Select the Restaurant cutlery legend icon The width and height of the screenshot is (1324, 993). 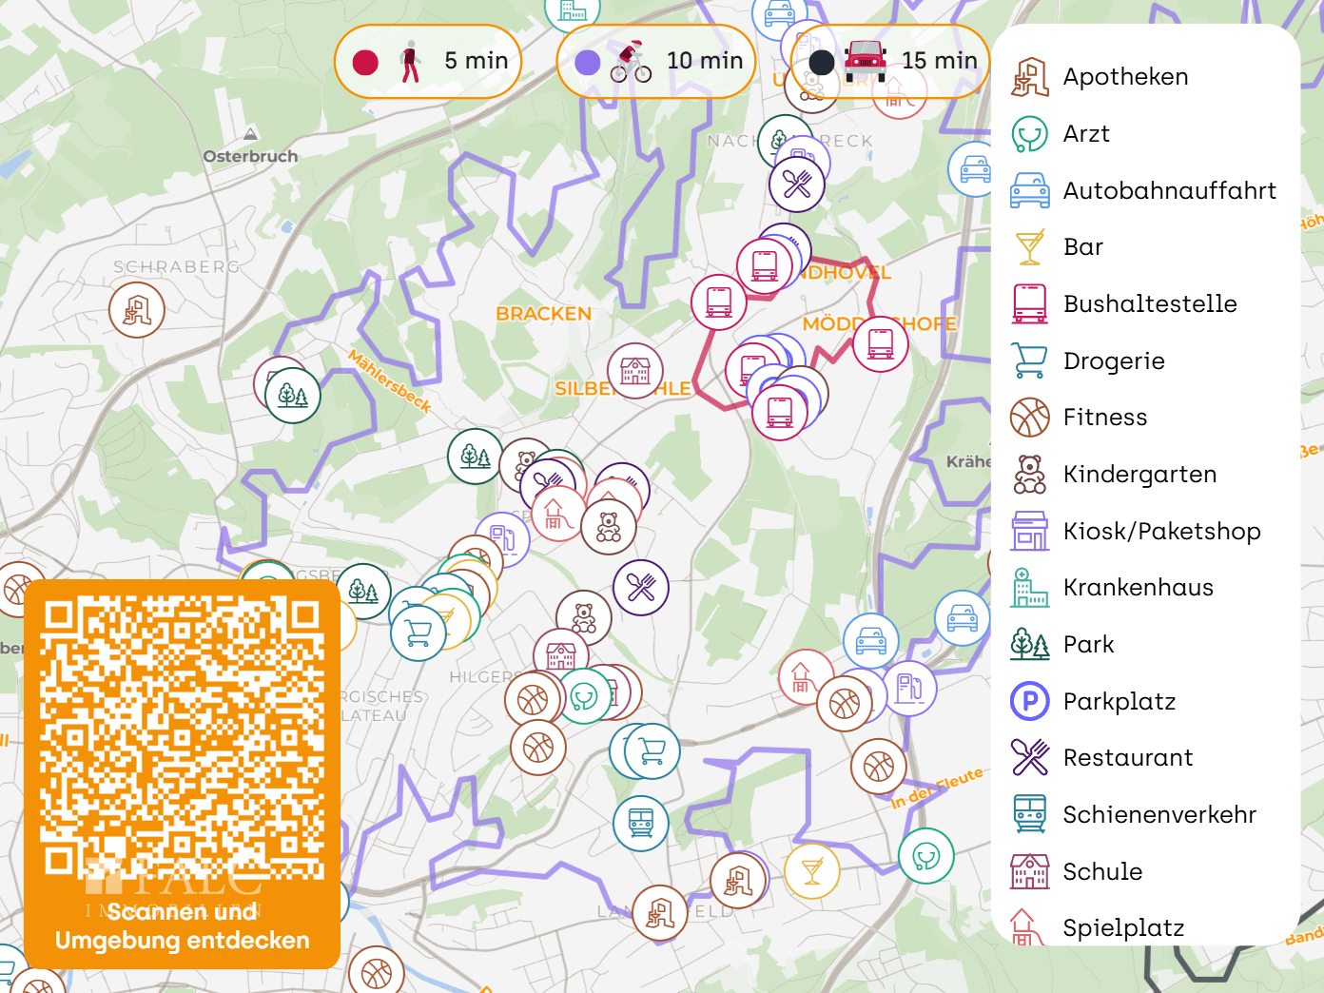(1029, 757)
